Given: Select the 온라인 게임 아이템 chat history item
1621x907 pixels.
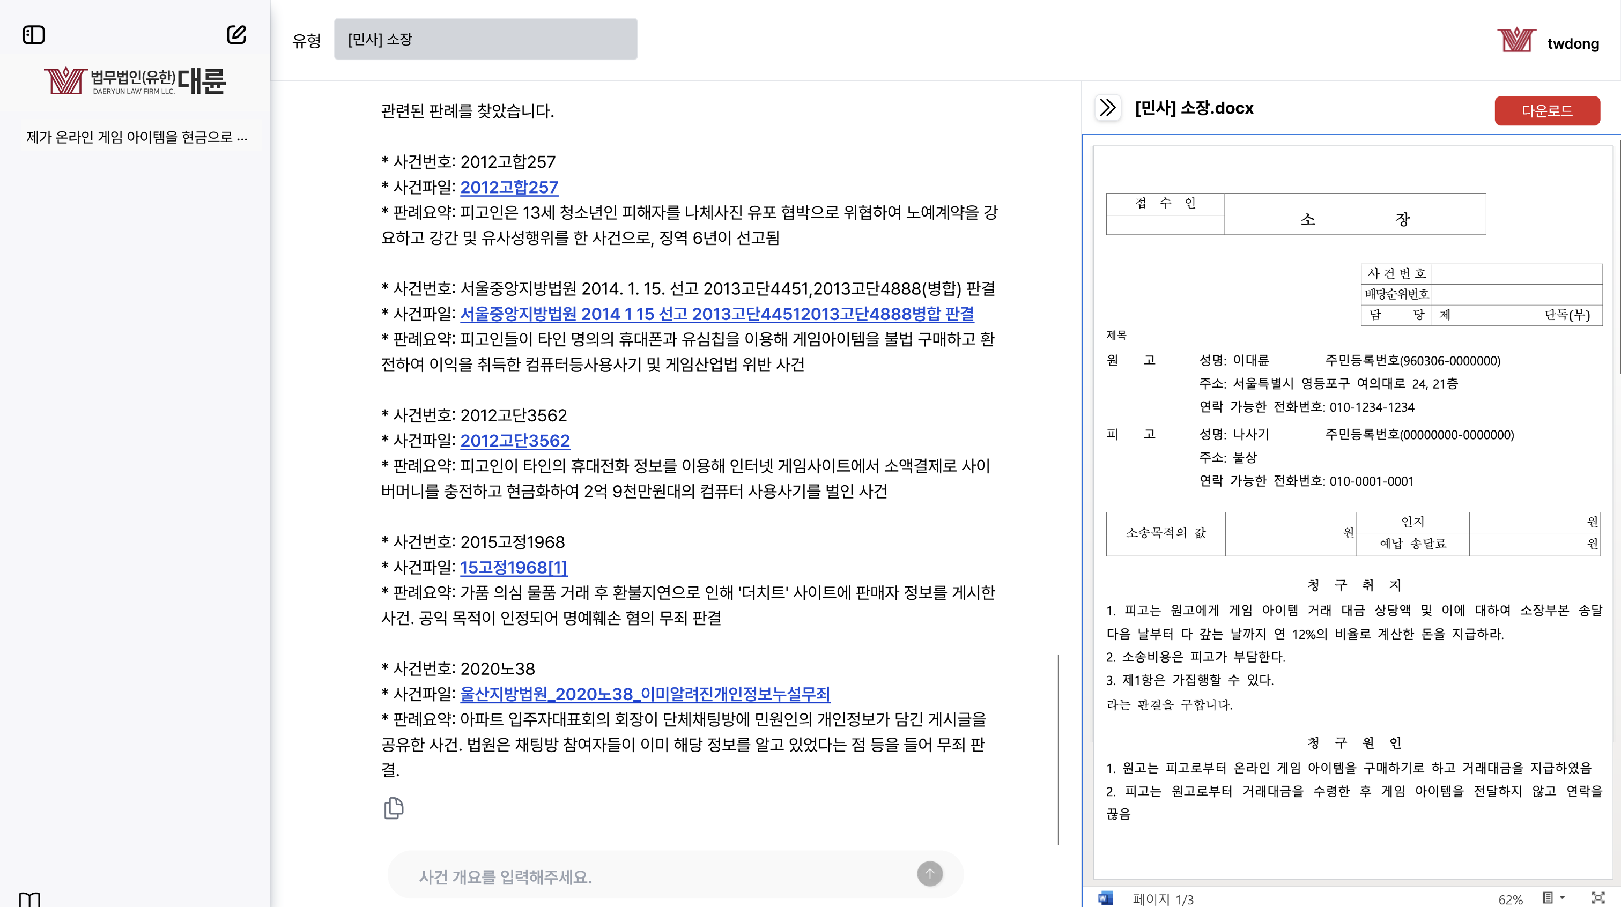Looking at the screenshot, I should (x=137, y=137).
